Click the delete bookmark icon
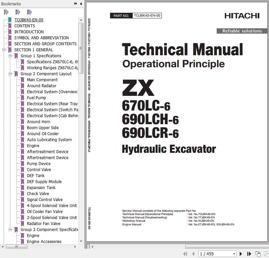The height and width of the screenshot is (258, 269). (6, 12)
